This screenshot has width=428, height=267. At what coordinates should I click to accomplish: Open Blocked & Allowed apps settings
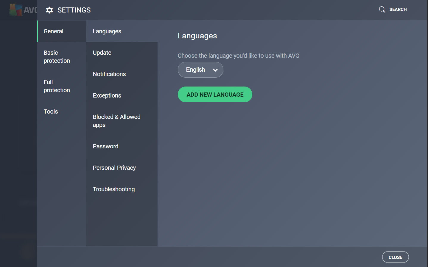[x=116, y=121]
